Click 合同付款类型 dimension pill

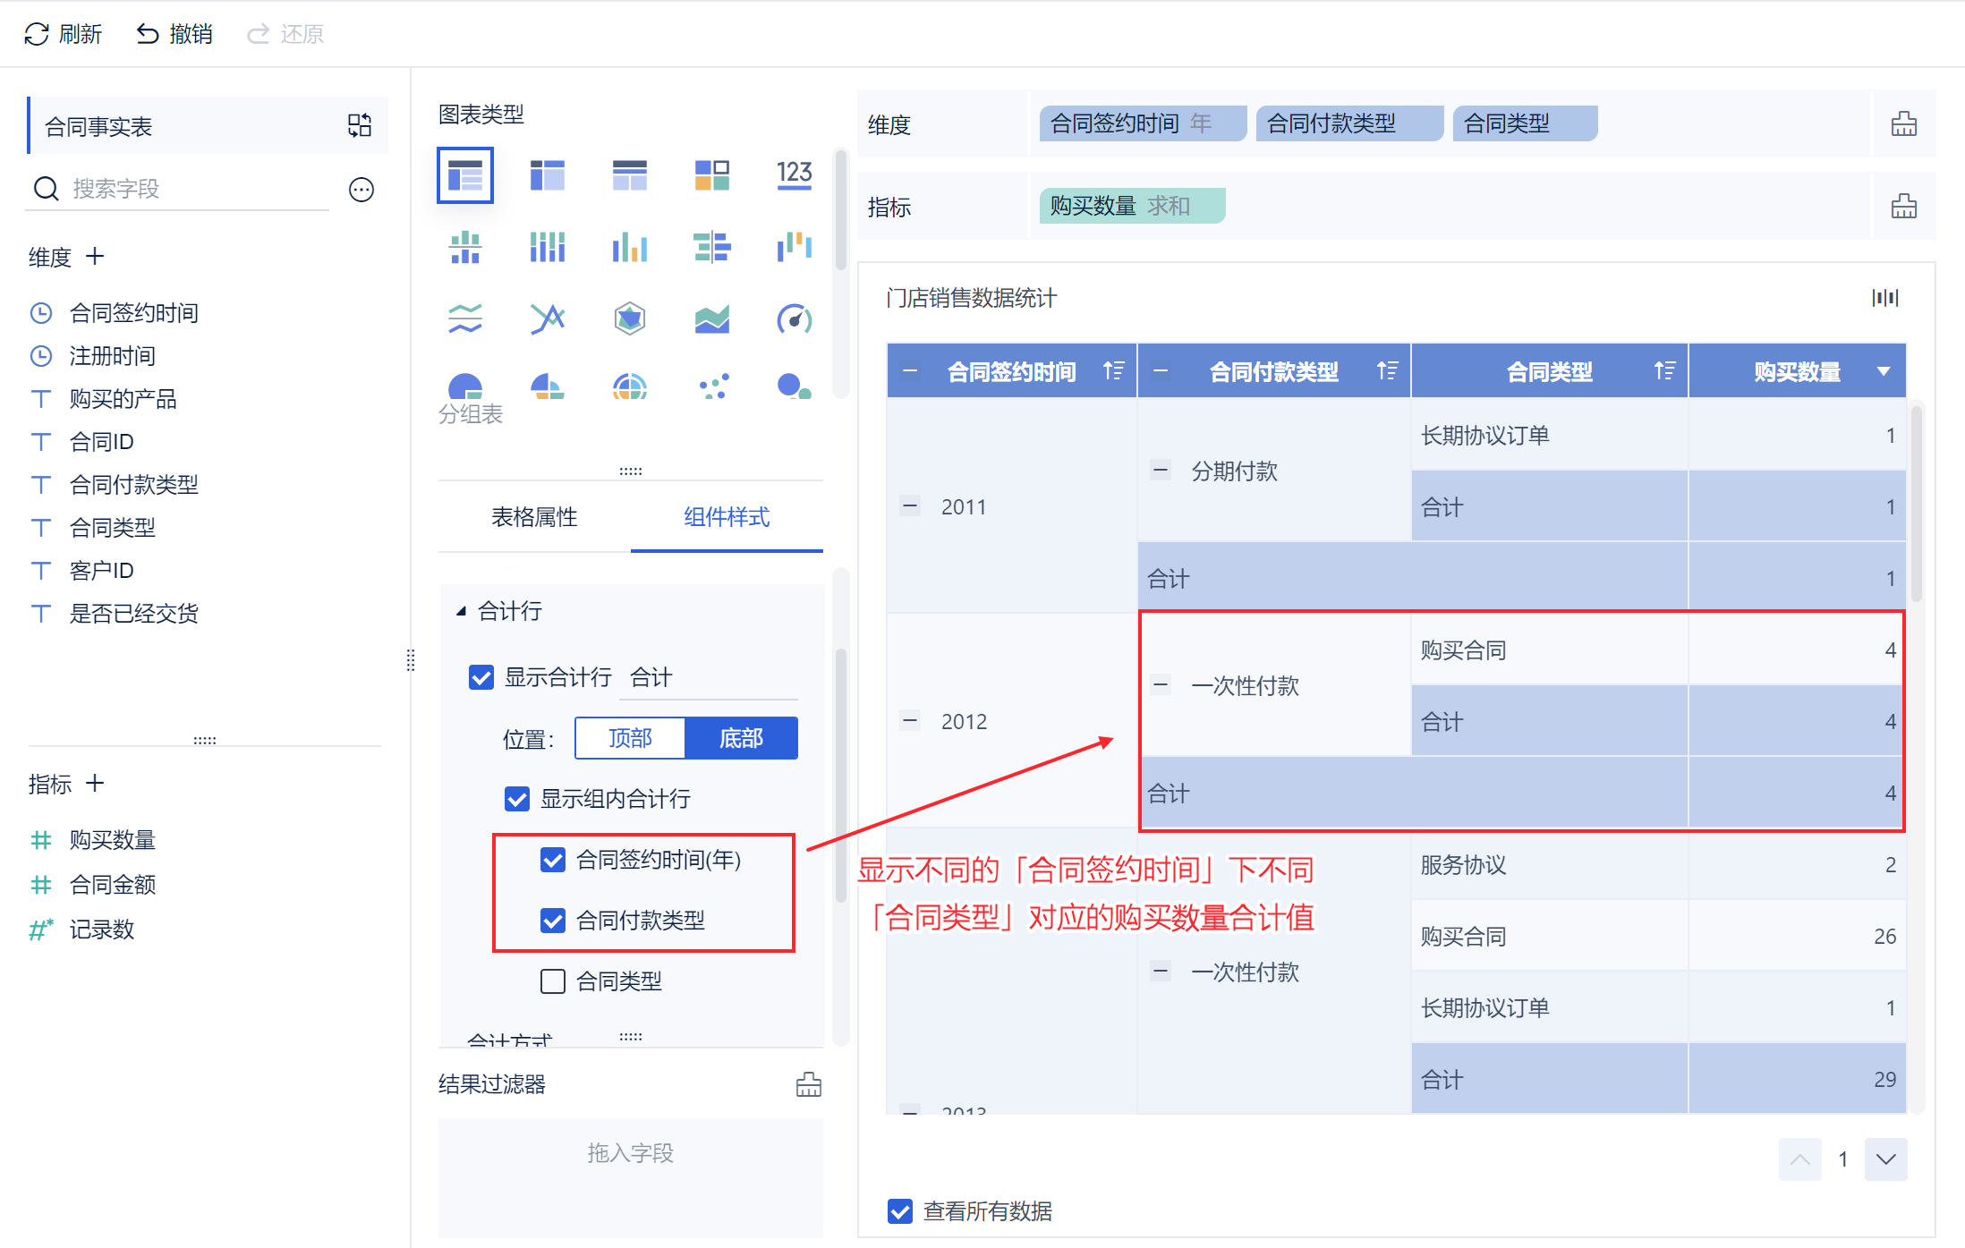(x=1349, y=123)
